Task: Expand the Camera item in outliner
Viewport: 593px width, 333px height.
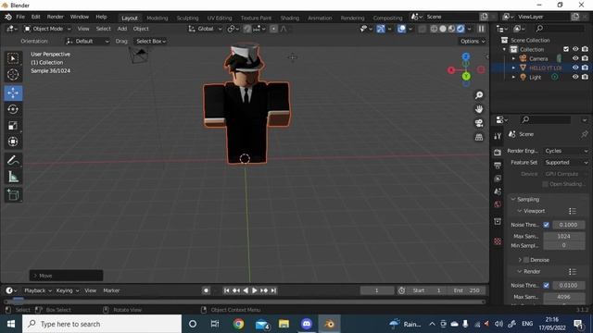Action: coord(513,58)
